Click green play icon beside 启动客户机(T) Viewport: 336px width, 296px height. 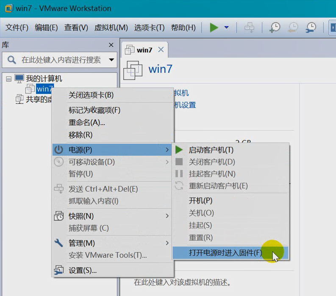[179, 150]
